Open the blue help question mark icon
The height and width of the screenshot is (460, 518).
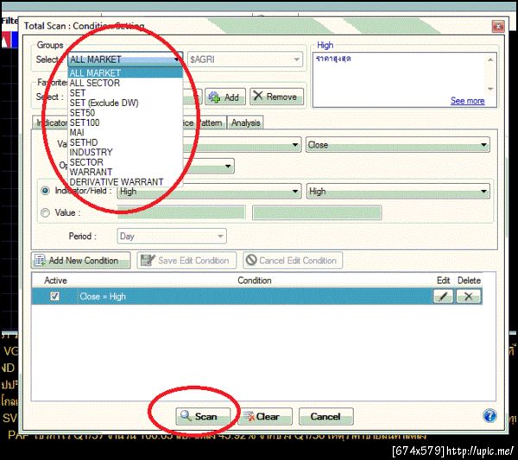pos(490,415)
